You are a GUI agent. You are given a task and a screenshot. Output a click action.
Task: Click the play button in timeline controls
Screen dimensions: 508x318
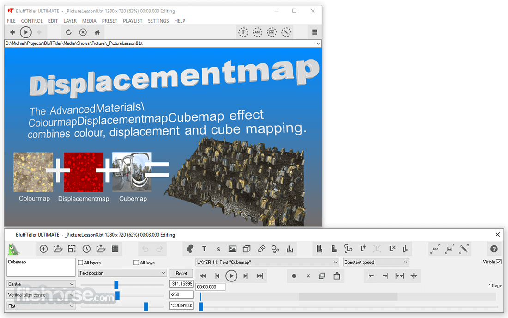pos(231,276)
